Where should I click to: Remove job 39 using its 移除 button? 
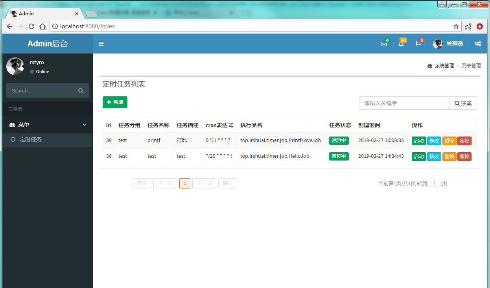point(464,140)
